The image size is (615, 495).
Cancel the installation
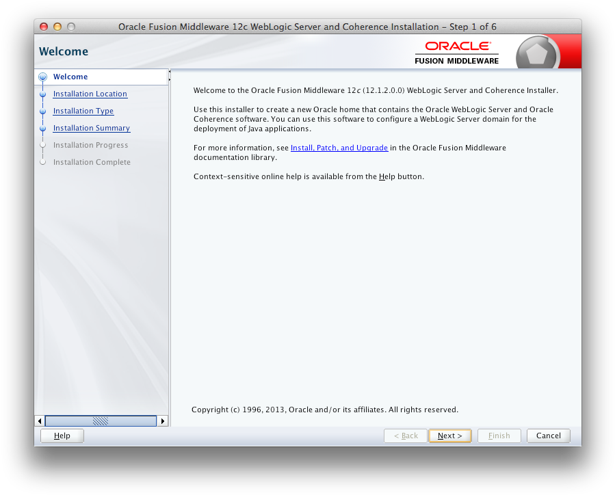coord(549,436)
